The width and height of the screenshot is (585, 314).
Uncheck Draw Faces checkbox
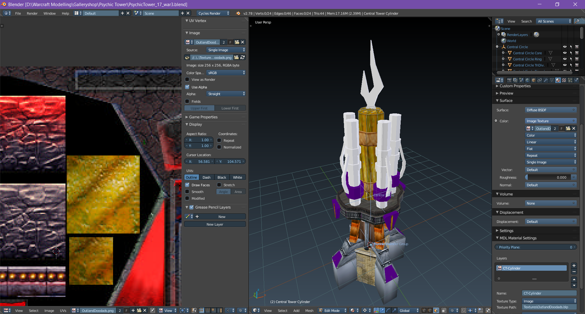point(187,185)
